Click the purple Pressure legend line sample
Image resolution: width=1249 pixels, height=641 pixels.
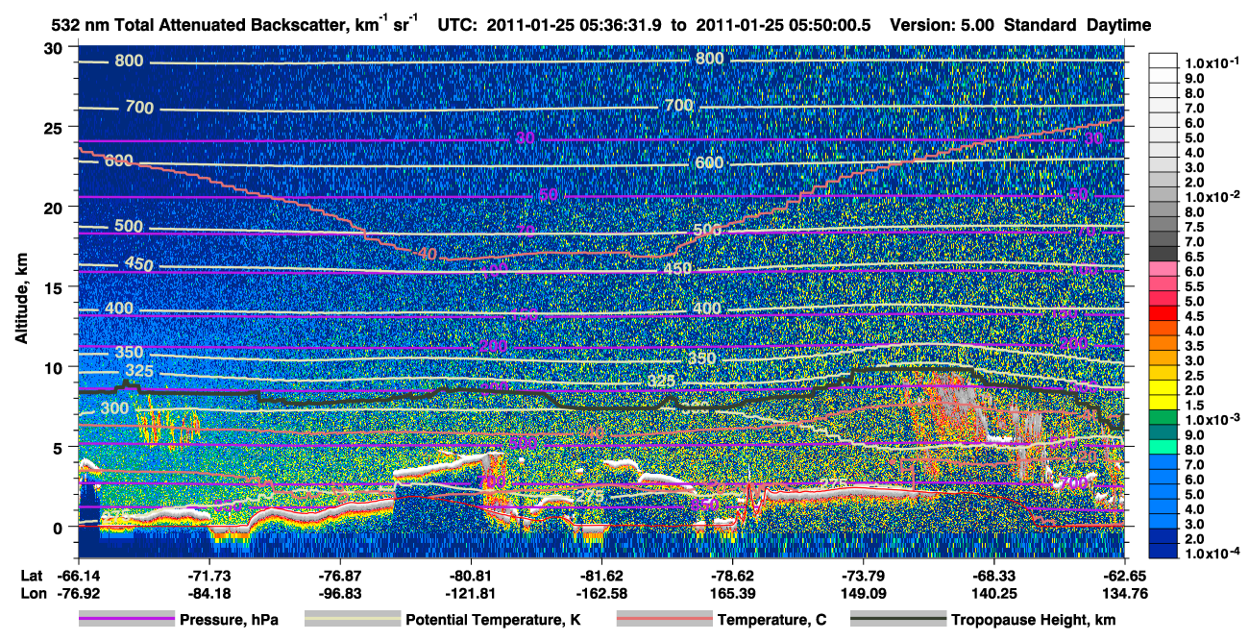click(x=127, y=620)
